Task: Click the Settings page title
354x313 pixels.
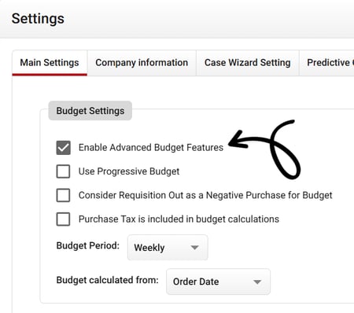Action: 38,19
